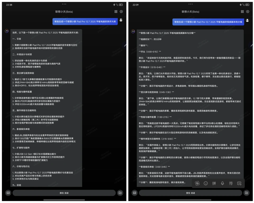The height and width of the screenshot is (203, 254).
Task: Open the settings ring icon in 22:38 screen
Action: [121, 11]
